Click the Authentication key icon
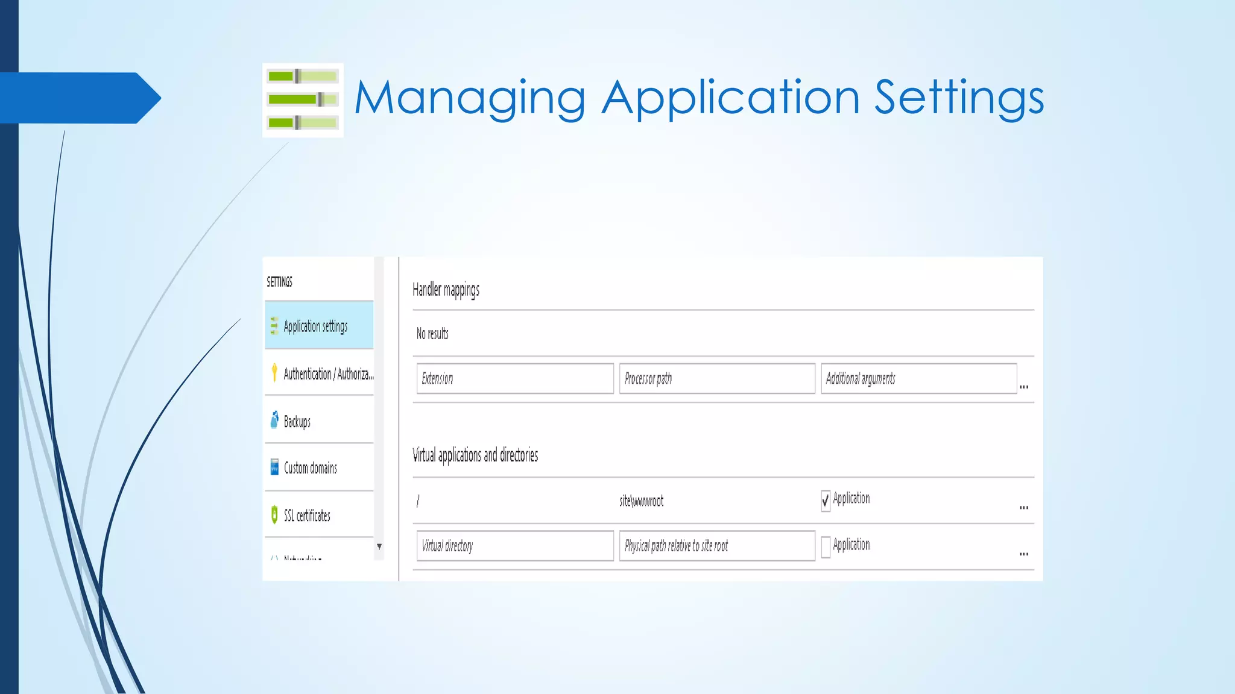The width and height of the screenshot is (1235, 694). [x=274, y=372]
